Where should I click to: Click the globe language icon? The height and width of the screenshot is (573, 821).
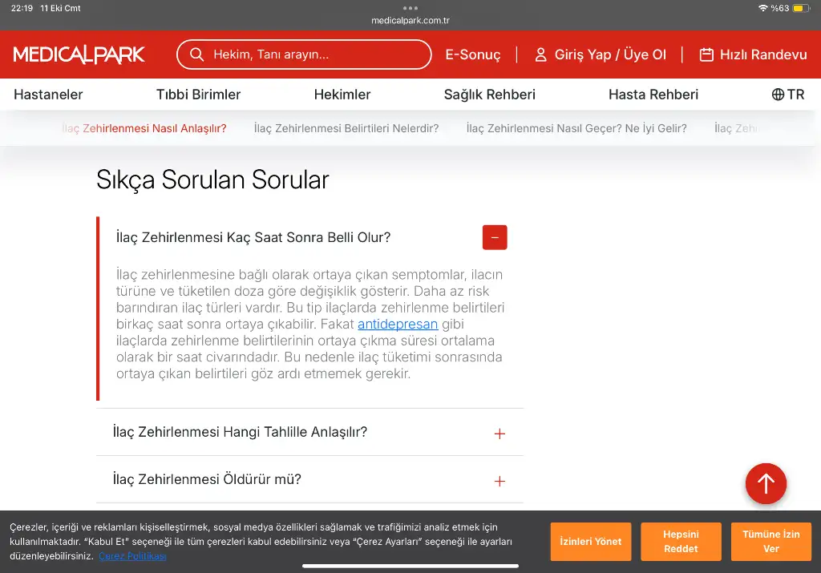point(778,95)
